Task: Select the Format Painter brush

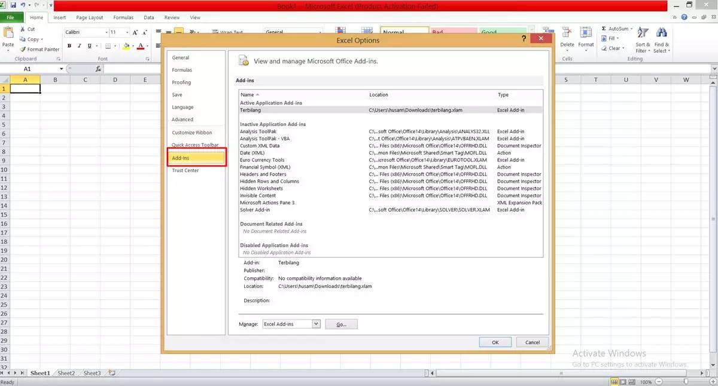Action: tap(23, 50)
